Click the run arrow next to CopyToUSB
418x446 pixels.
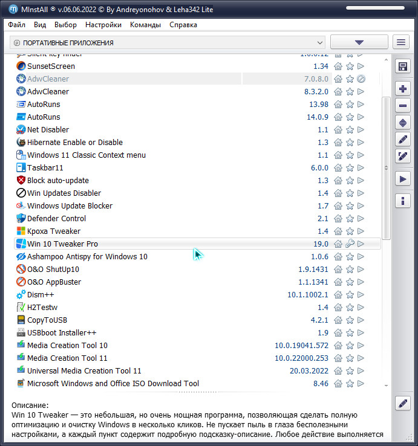pos(361,320)
